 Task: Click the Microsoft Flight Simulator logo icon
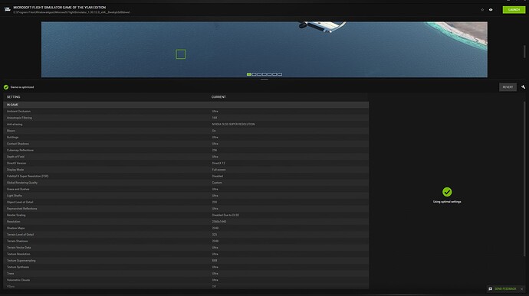8,9
